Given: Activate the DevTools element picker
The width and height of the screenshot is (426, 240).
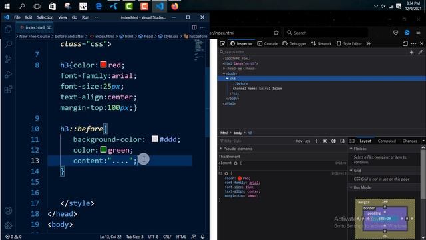Looking at the screenshot, I should tap(222, 43).
